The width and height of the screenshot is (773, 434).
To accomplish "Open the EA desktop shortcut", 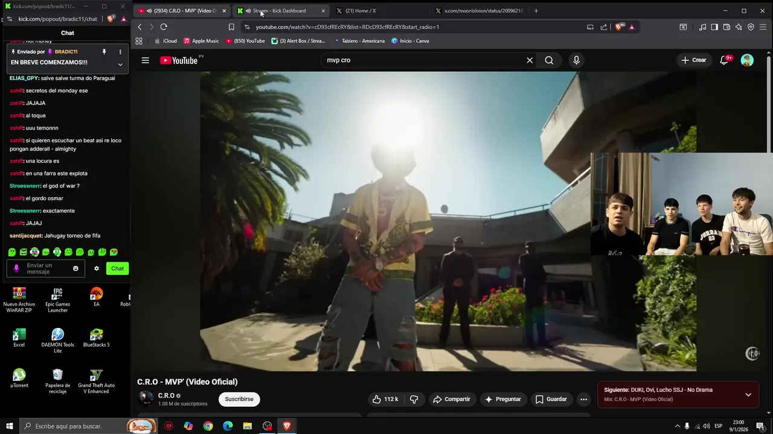I will click(96, 297).
